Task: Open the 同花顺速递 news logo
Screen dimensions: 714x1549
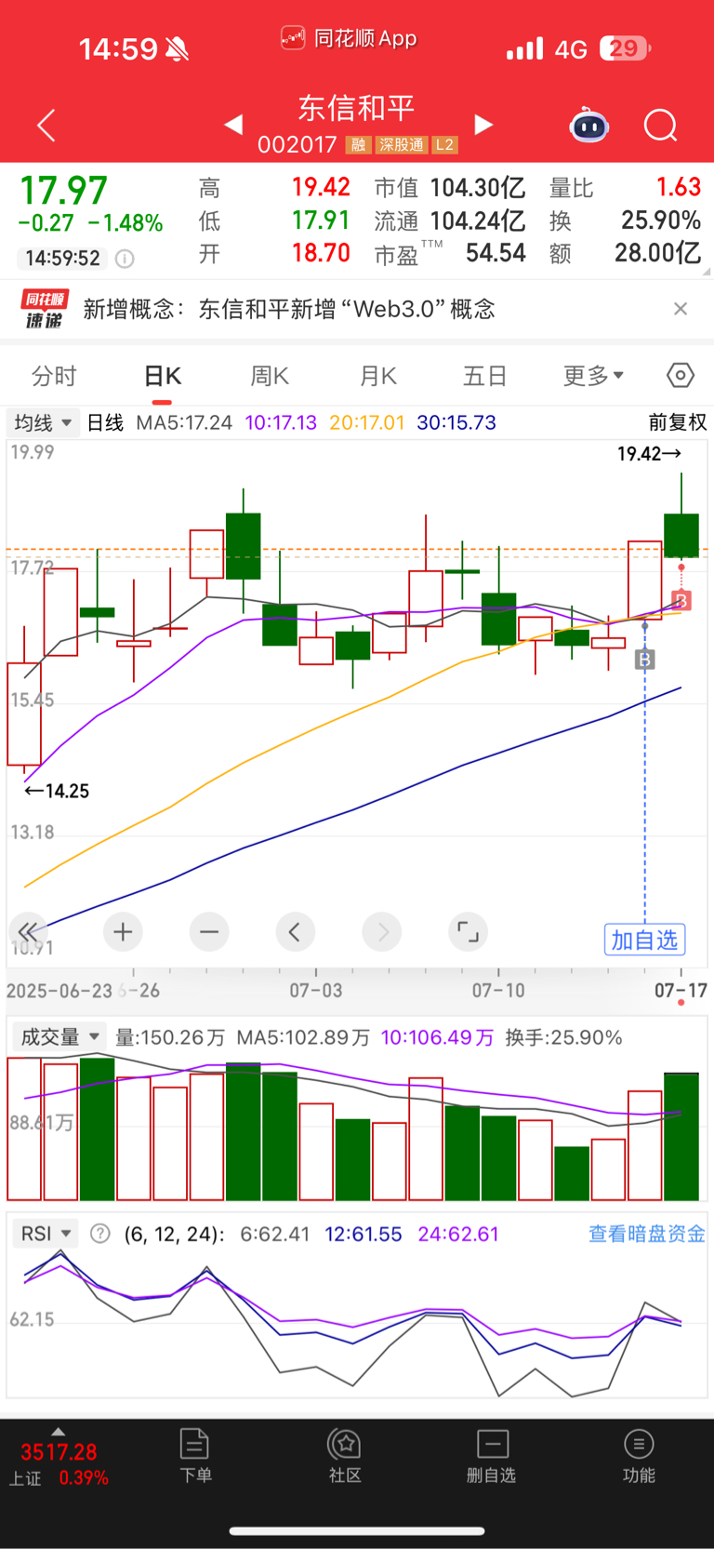Action: tap(45, 309)
